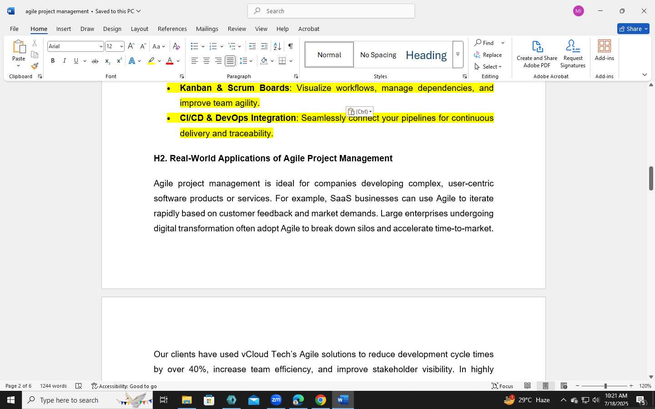Open Request Signatures tool
The width and height of the screenshot is (655, 409).
[x=573, y=54]
